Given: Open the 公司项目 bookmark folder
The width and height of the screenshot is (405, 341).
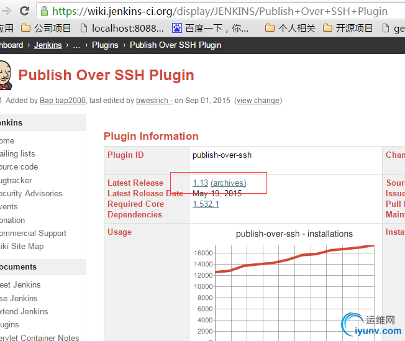Looking at the screenshot, I should [x=46, y=28].
